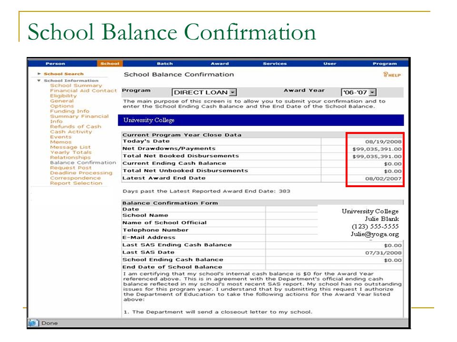This screenshot has height=342, width=457.
Task: Click the End Date of School Balance field
Action: point(334,267)
